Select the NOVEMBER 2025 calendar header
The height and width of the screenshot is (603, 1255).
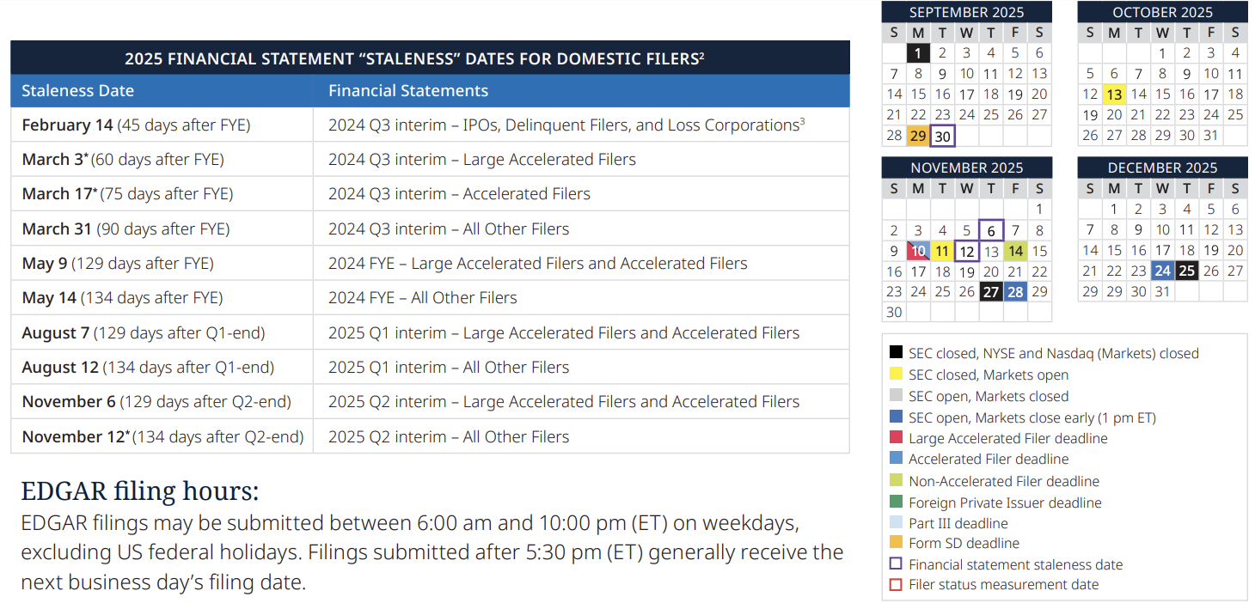click(x=966, y=167)
